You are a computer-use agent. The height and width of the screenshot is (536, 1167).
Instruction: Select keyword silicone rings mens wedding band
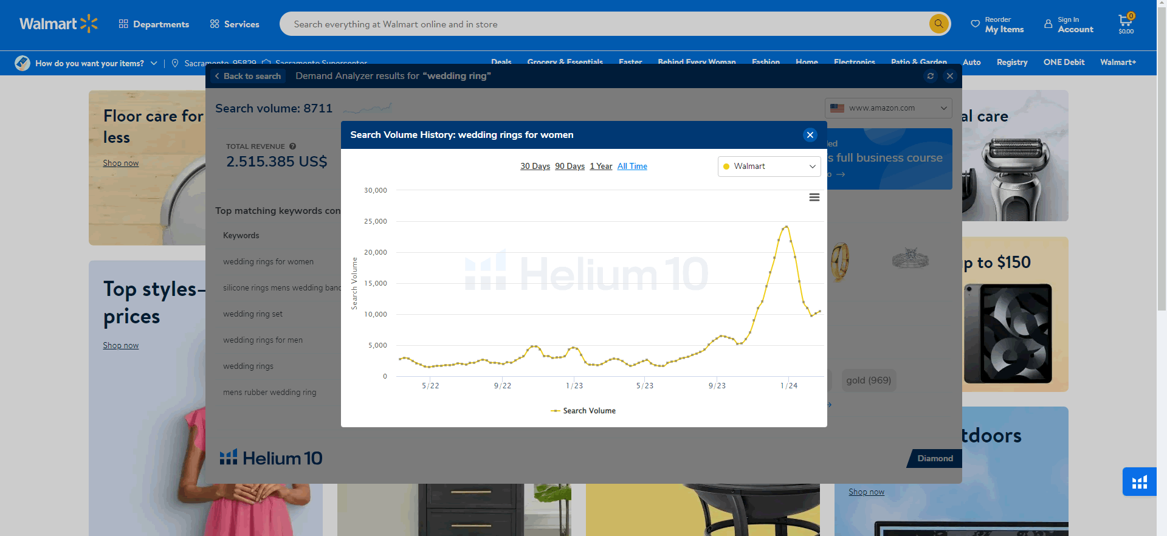click(x=281, y=288)
